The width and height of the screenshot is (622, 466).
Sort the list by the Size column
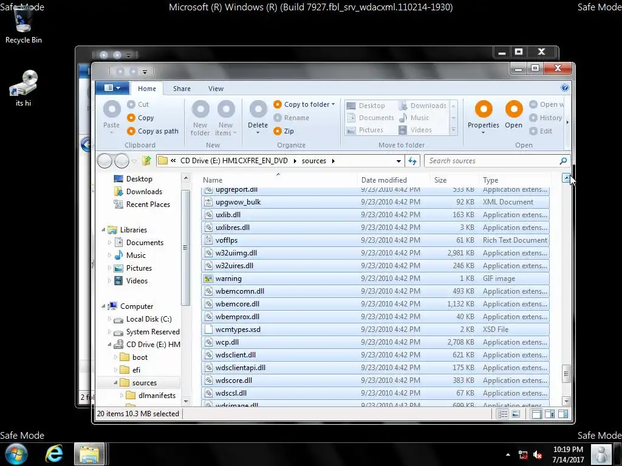[454, 180]
